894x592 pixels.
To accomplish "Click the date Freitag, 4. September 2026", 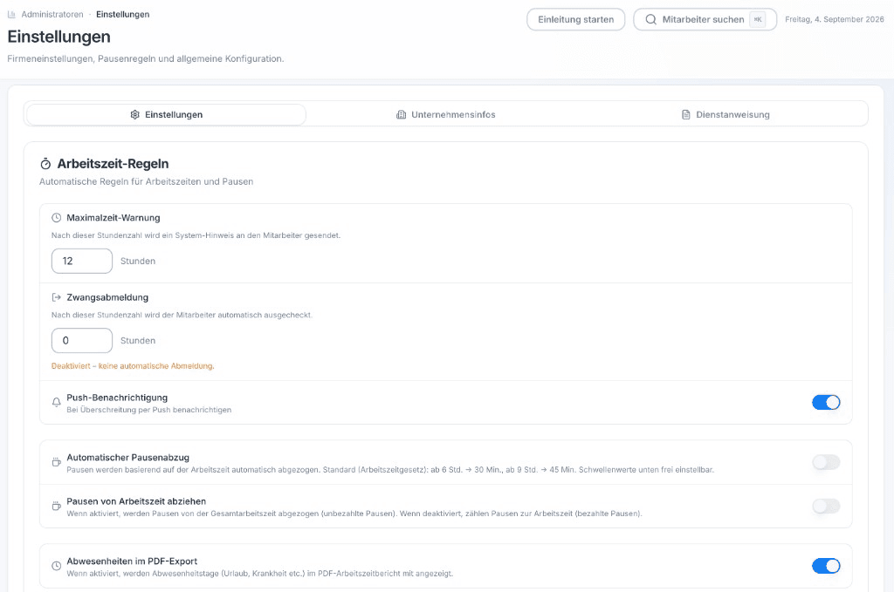I will pyautogui.click(x=834, y=19).
